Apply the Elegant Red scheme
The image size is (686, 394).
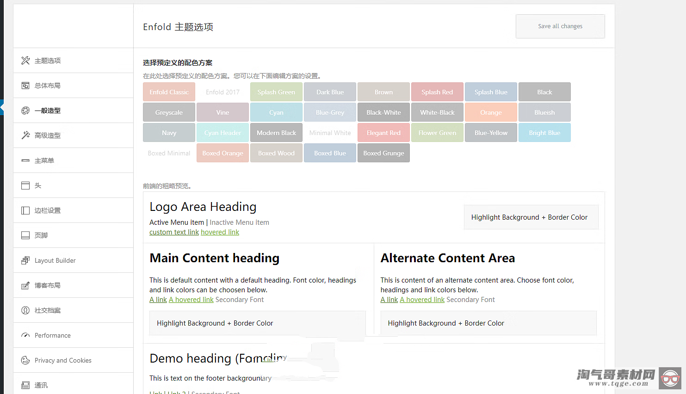click(383, 133)
